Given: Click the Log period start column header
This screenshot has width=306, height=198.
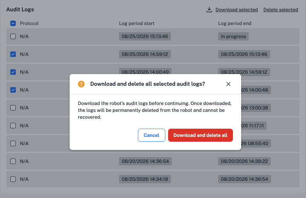Looking at the screenshot, I should 137,23.
